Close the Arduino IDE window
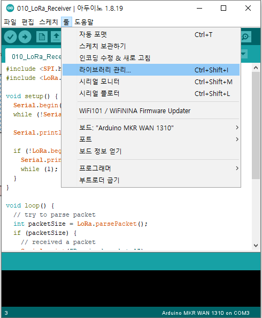This screenshot has width=262, height=318. pyautogui.click(x=248, y=9)
